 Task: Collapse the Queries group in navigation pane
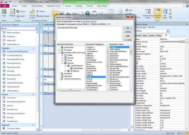click(x=33, y=48)
